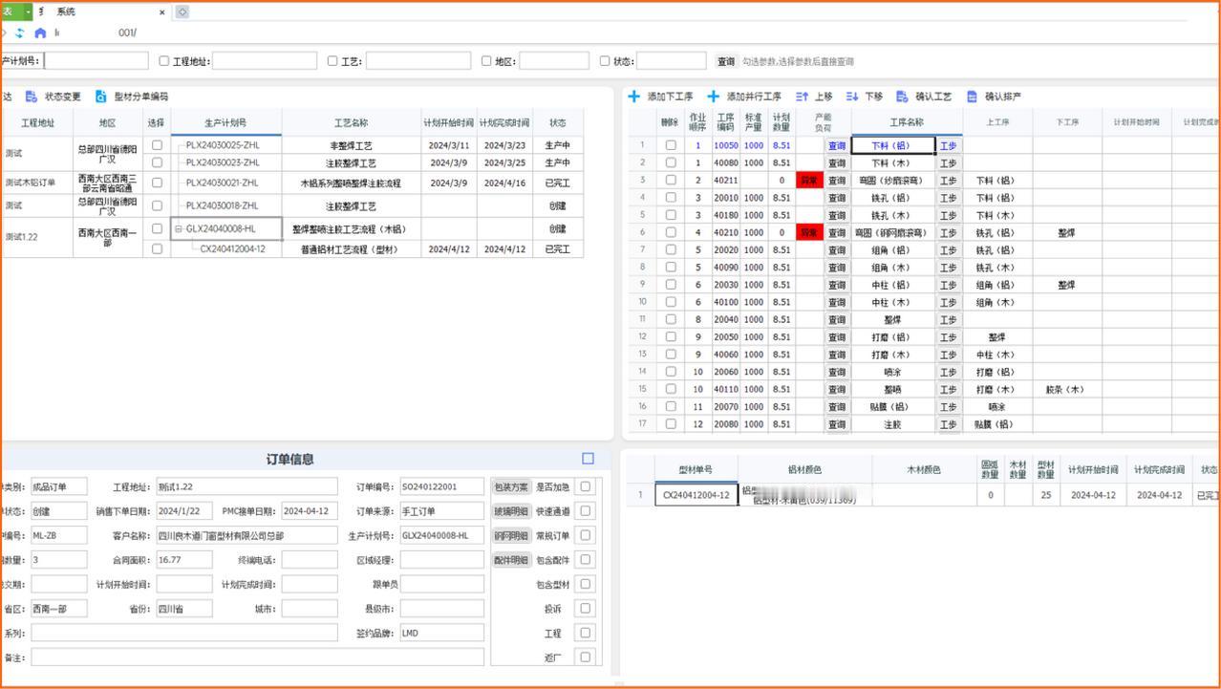Select checkbox for PLX24030025-ZHL row

[x=157, y=145]
